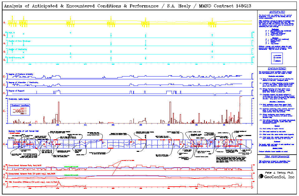
Task: Click the red 'E' marker beside Overbreak chart
Action: [4, 111]
